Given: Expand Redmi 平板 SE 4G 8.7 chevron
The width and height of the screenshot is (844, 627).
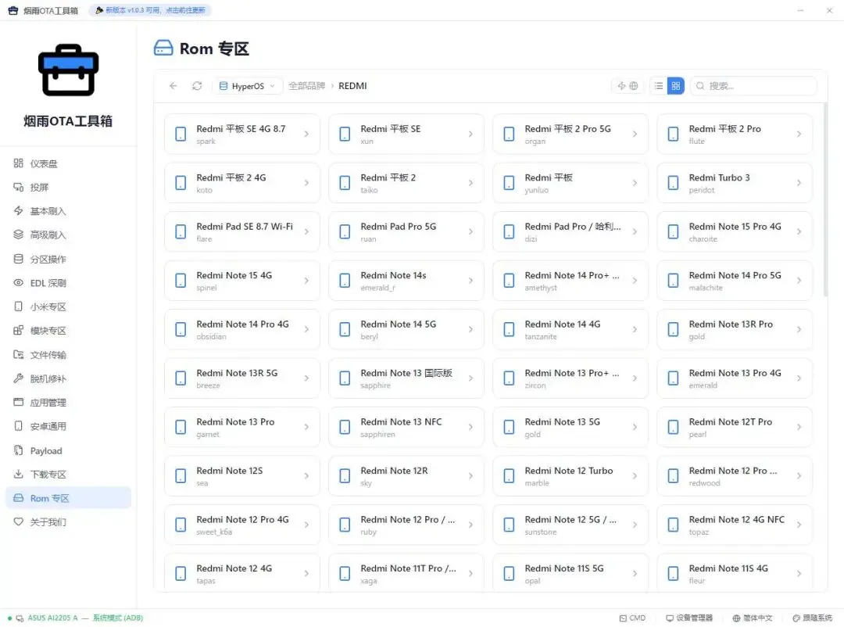Looking at the screenshot, I should point(306,134).
